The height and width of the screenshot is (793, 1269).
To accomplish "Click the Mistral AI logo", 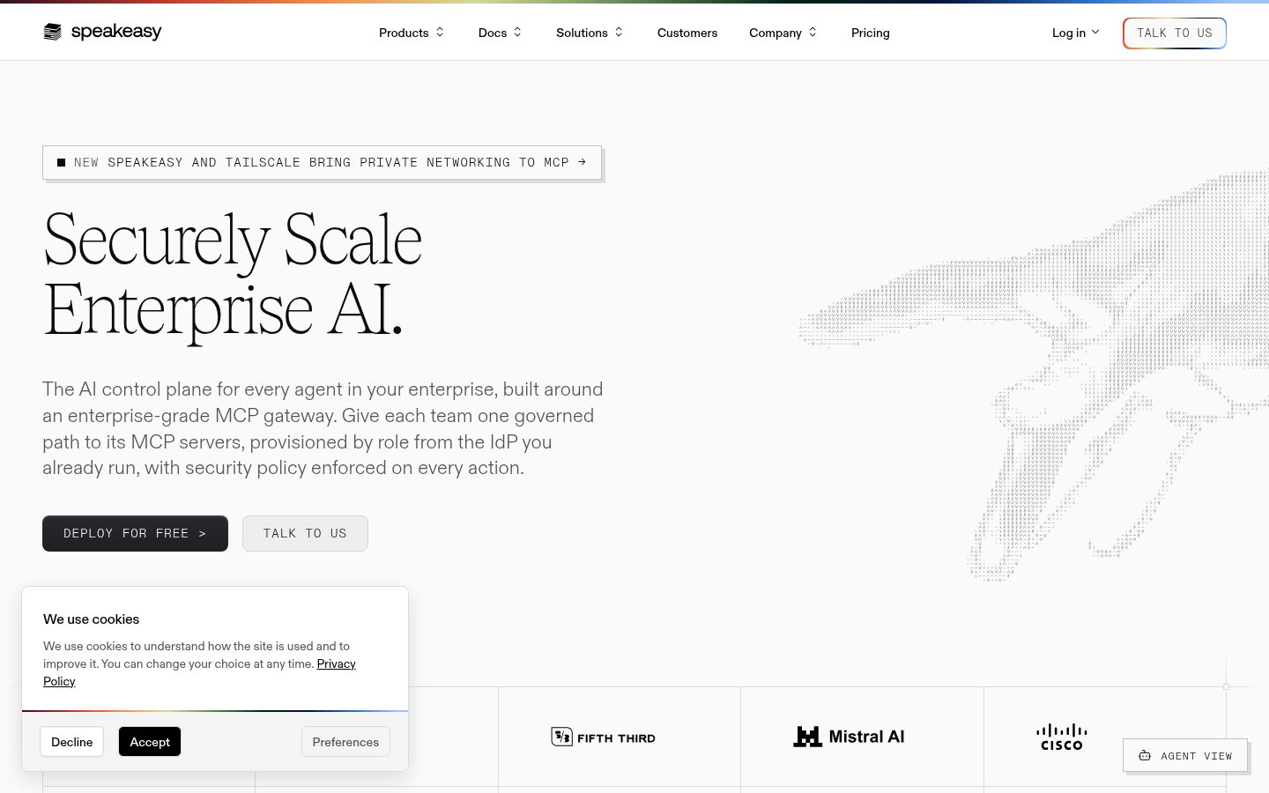I will point(849,737).
